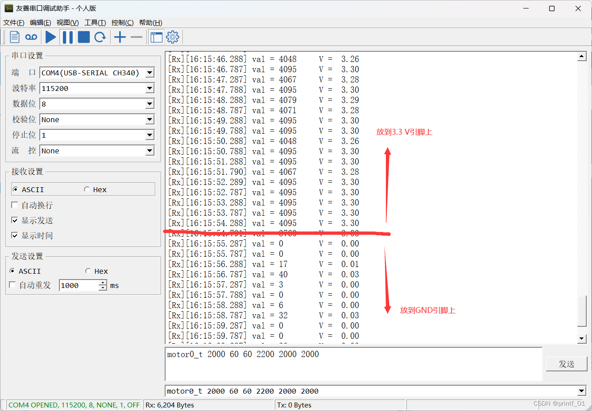Image resolution: width=592 pixels, height=411 pixels.
Task: Open the 帮助(H) menu
Action: point(151,23)
